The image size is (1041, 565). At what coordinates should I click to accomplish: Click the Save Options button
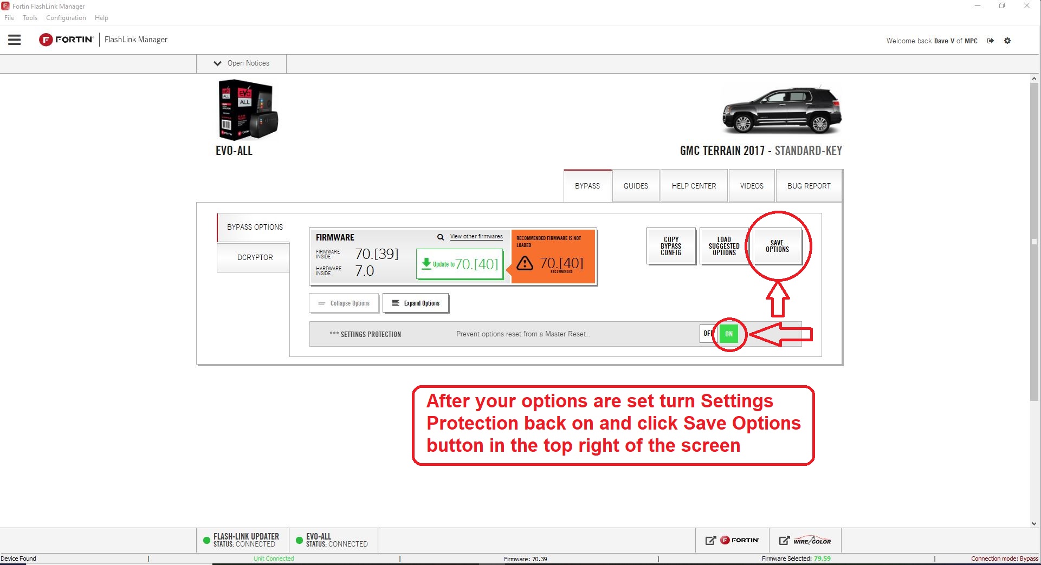(777, 246)
